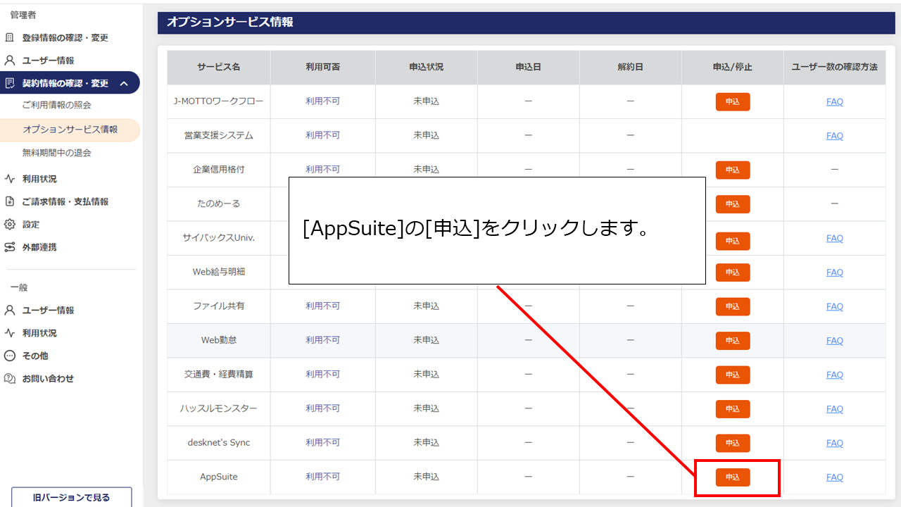This screenshot has height=507, width=901.
Task: Click the 一般 ユーザー情報 person icon
Action: click(x=10, y=309)
